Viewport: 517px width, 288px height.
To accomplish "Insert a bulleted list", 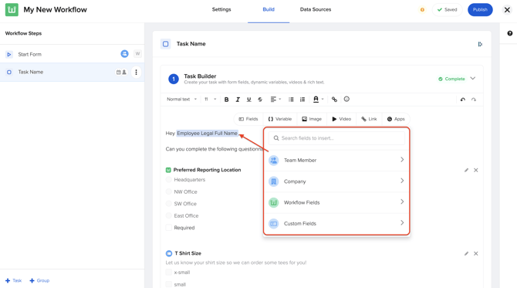I will (x=291, y=100).
